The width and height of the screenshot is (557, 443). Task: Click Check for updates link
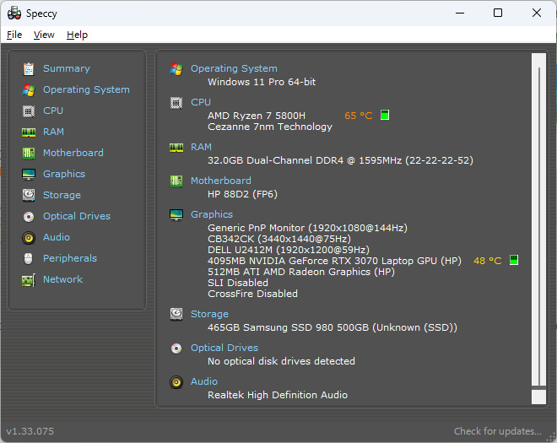point(498,431)
